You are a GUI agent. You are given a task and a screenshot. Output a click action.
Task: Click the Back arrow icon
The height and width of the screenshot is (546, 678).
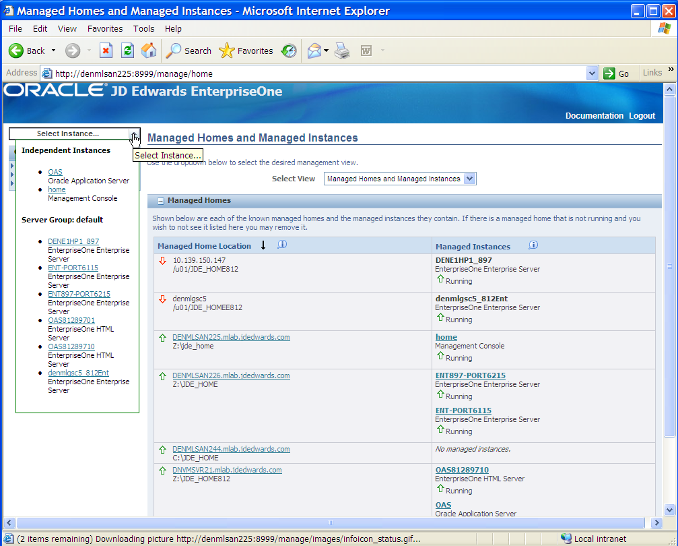coord(16,51)
